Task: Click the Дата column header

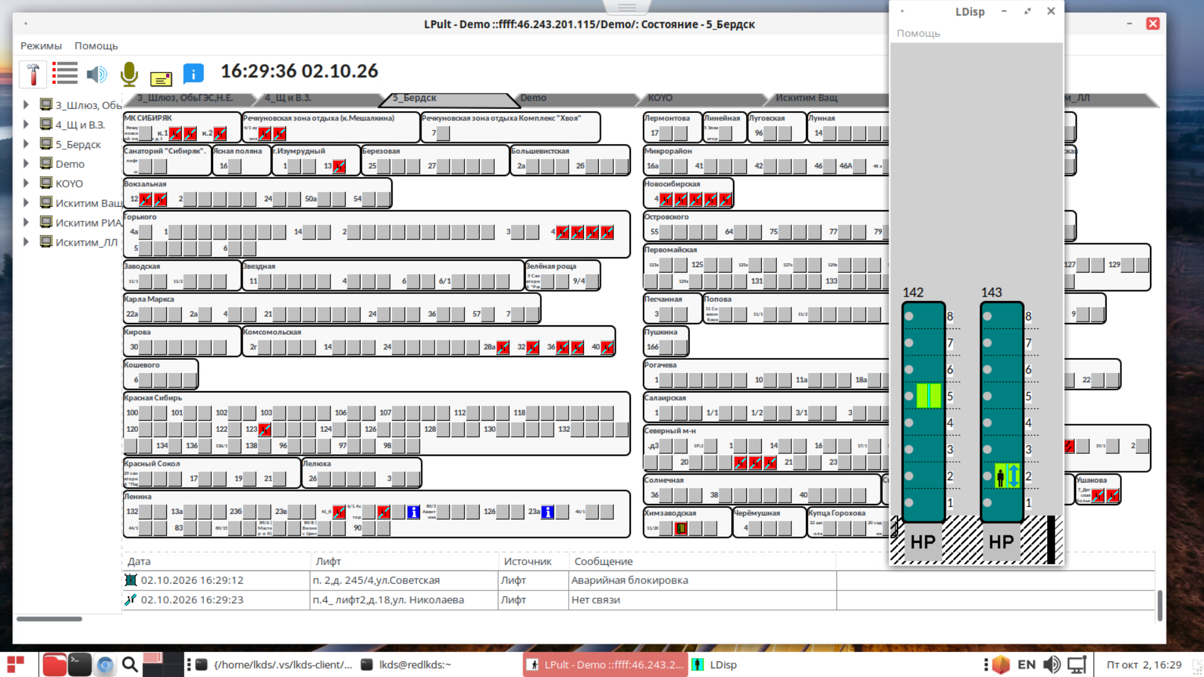Action: click(216, 562)
